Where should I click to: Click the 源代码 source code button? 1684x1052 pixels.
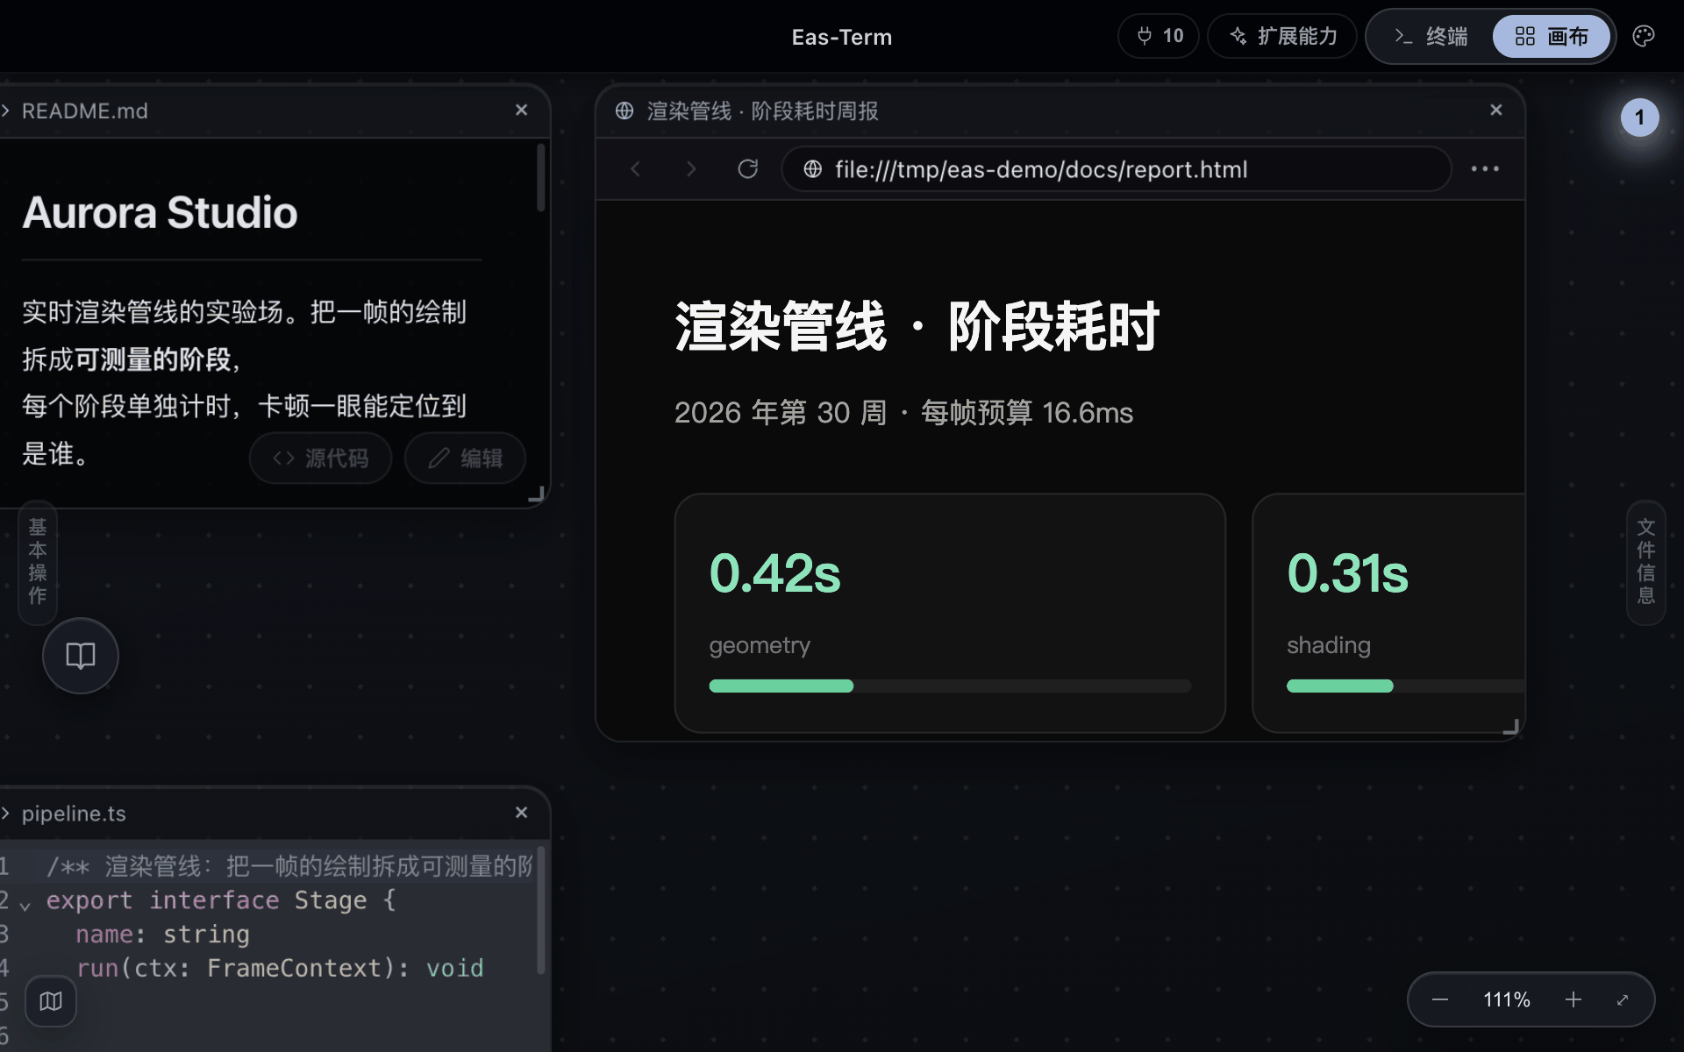click(x=320, y=458)
